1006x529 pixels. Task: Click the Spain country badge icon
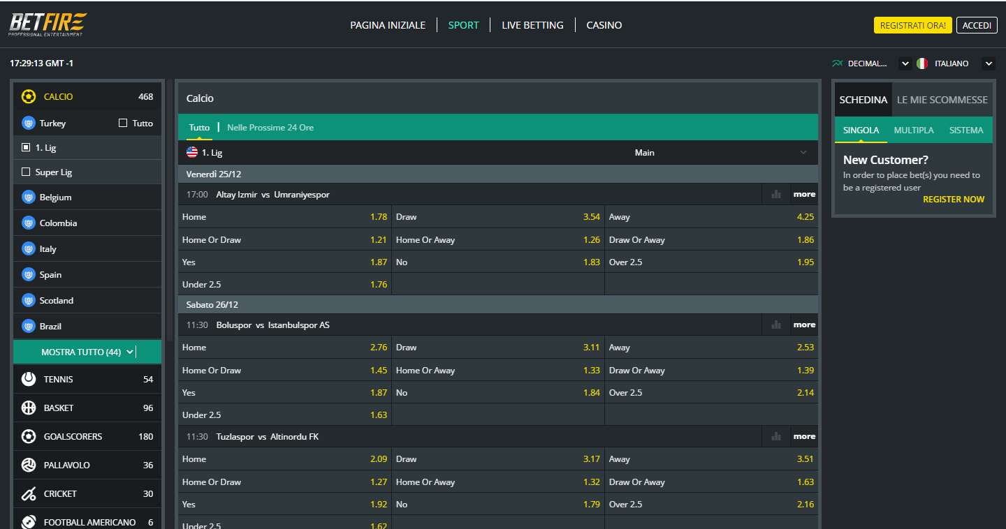click(x=29, y=275)
